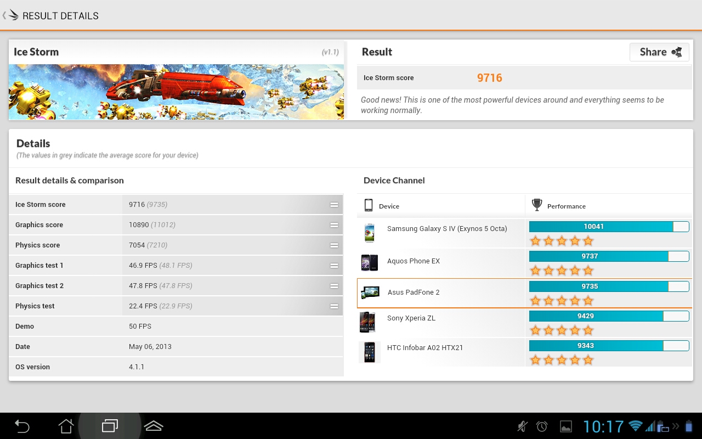This screenshot has height=439, width=702.
Task: Click the alarm clock status icon
Action: pos(542,426)
